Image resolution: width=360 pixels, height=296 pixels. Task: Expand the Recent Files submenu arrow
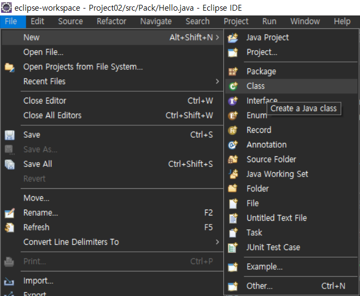coord(217,82)
